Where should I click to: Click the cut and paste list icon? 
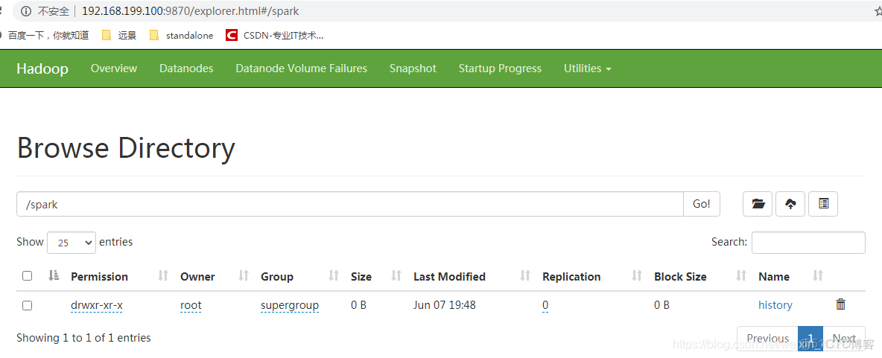(x=823, y=204)
